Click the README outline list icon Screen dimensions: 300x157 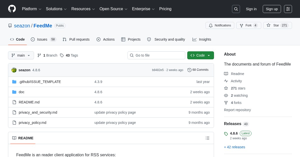tap(207, 138)
